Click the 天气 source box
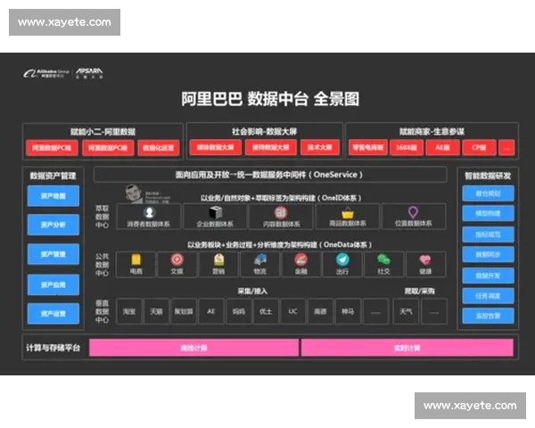535x428 pixels. [406, 311]
